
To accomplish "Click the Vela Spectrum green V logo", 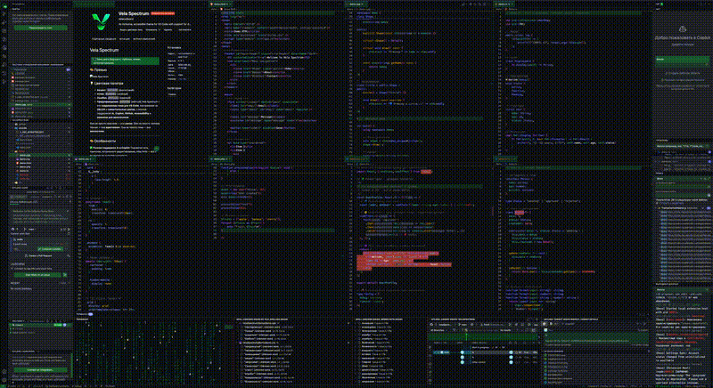I will pyautogui.click(x=101, y=21).
